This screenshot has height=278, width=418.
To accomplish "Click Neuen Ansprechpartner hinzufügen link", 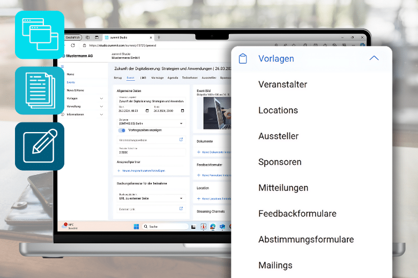I will (143, 171).
